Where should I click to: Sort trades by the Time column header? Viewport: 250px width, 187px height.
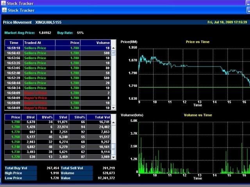pos(14,43)
